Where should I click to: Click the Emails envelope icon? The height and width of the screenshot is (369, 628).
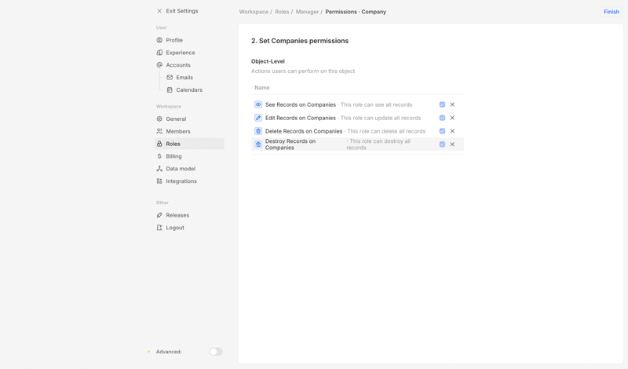pyautogui.click(x=170, y=77)
